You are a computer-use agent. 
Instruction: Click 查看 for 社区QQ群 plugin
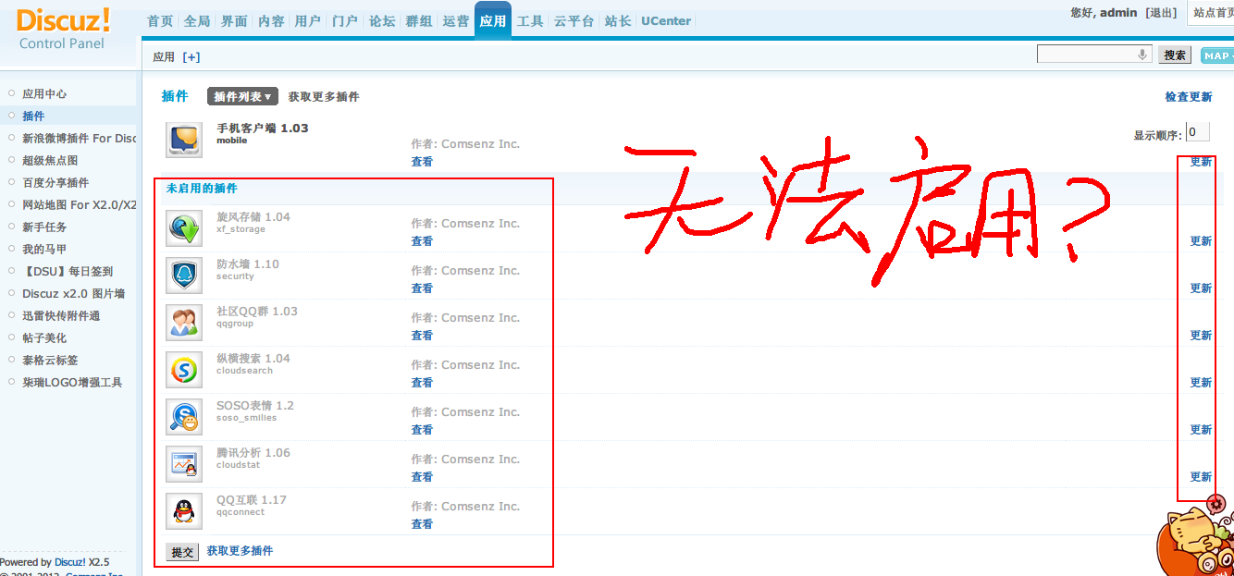click(x=422, y=336)
